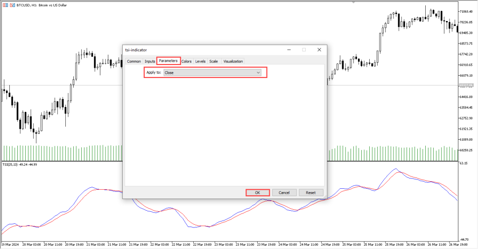Click the 26 Mar 03:00 time label
Image resolution: width=478 pixels, height=249 pixels.
pyautogui.click(x=416, y=245)
